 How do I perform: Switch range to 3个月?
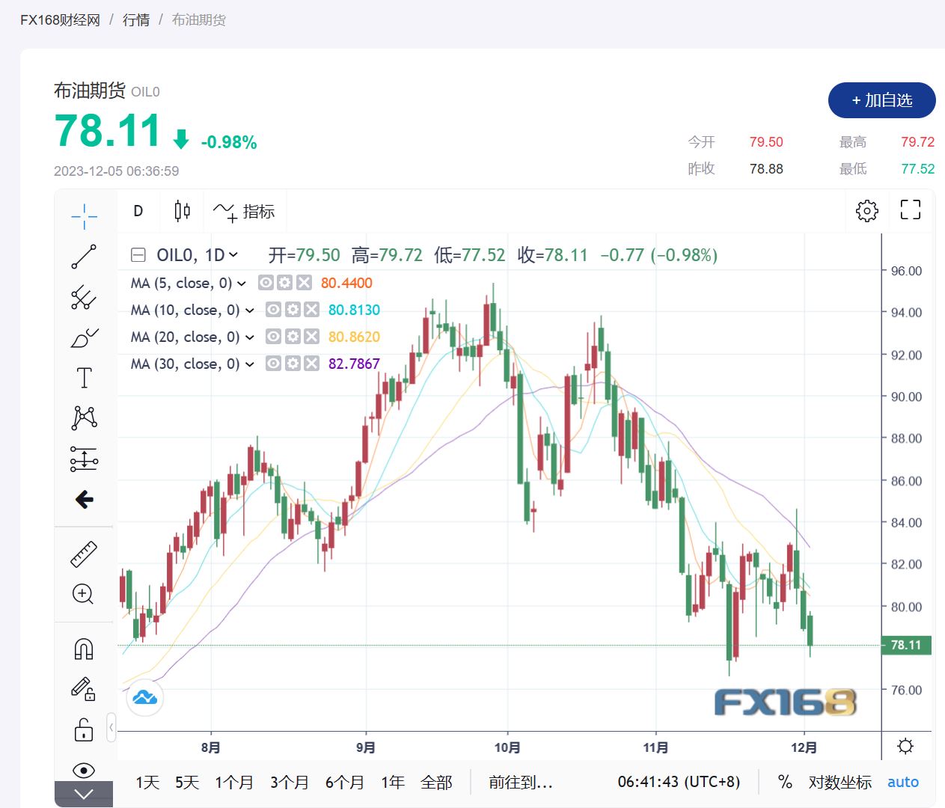point(289,783)
